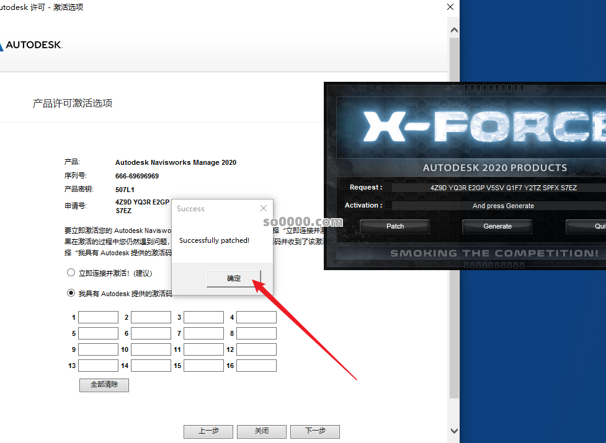Focus activation code input field 7
Screen dimensions: 606x443
tap(203, 333)
